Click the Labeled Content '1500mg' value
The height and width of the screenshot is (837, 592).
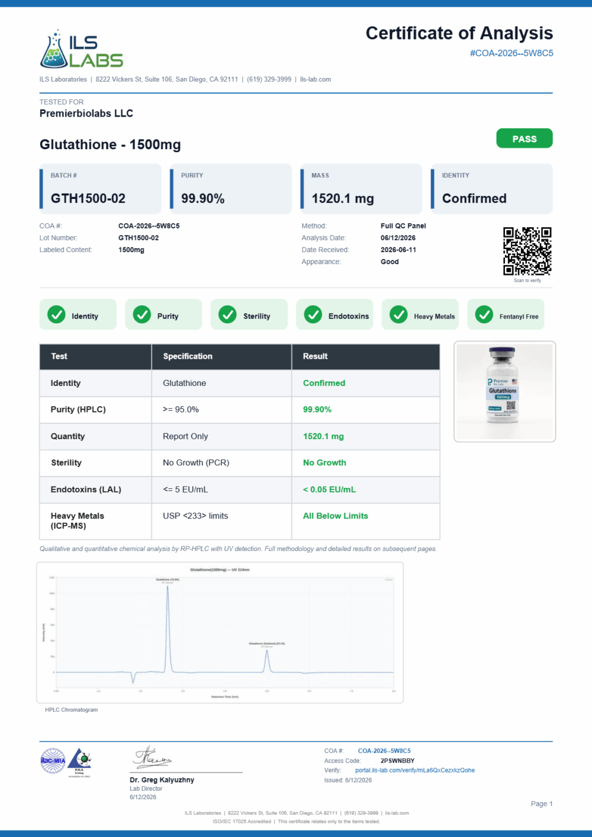pyautogui.click(x=131, y=250)
